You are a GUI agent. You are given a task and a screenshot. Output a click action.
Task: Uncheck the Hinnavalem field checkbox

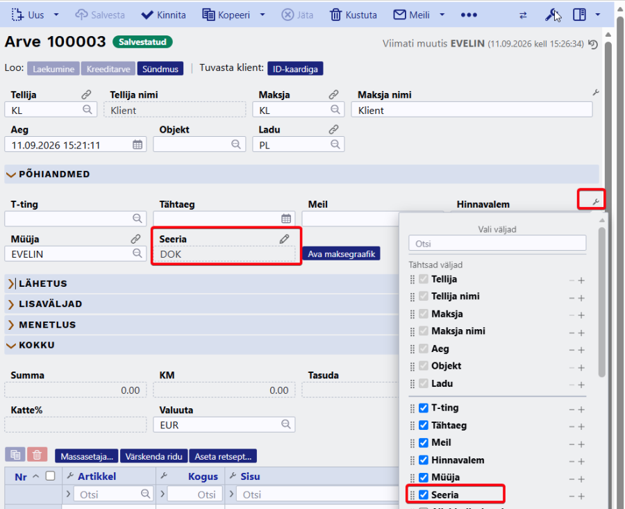424,460
